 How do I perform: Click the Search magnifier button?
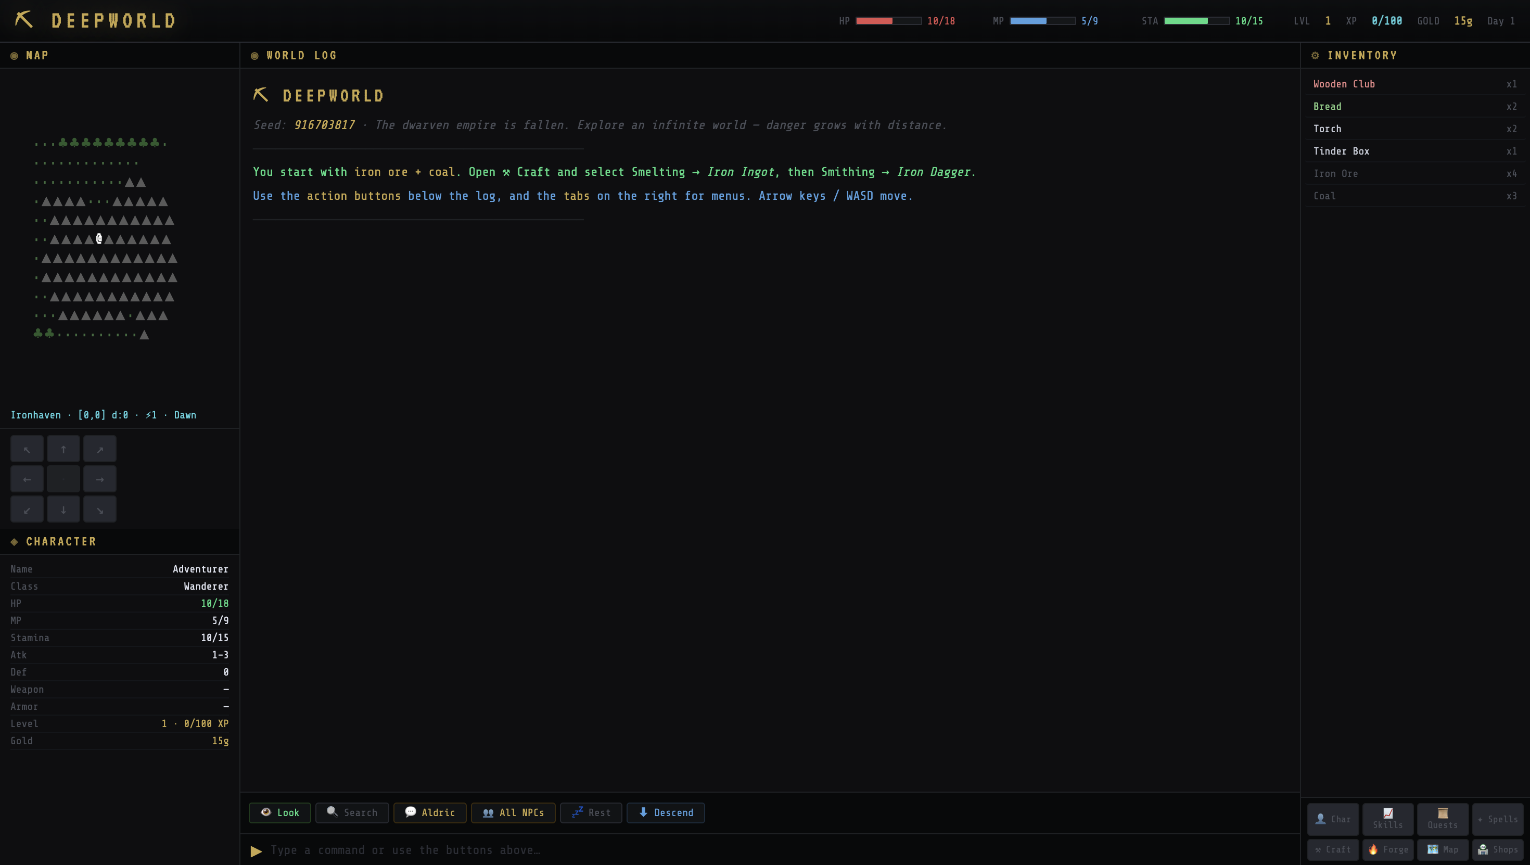coord(352,813)
